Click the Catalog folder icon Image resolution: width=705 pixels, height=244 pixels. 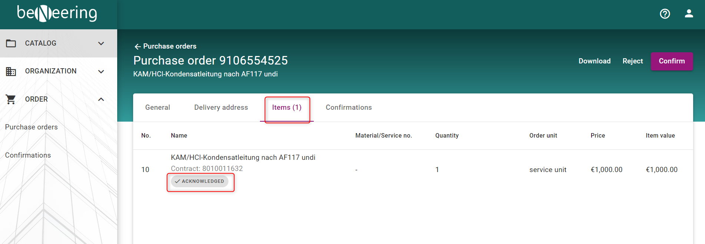click(x=11, y=43)
